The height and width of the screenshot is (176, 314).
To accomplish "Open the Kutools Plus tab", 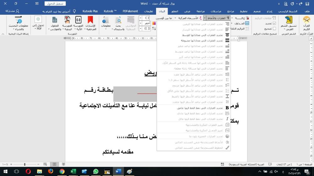I will [90, 11].
